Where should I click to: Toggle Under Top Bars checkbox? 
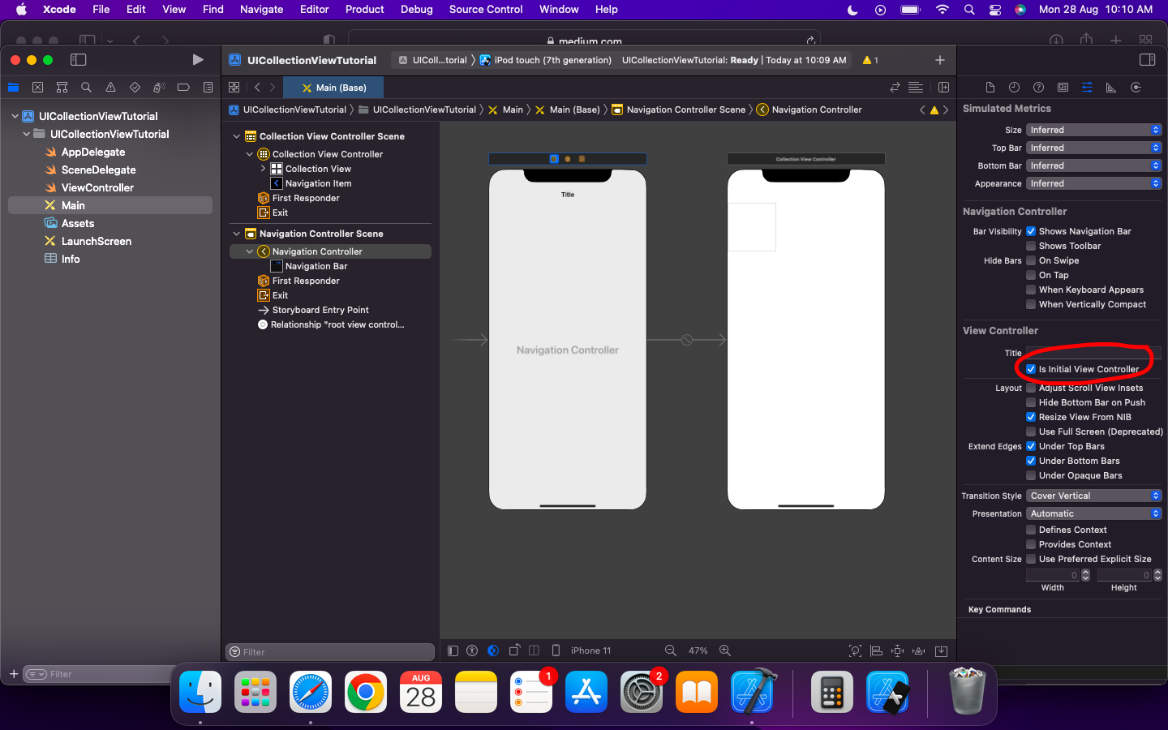click(1031, 446)
